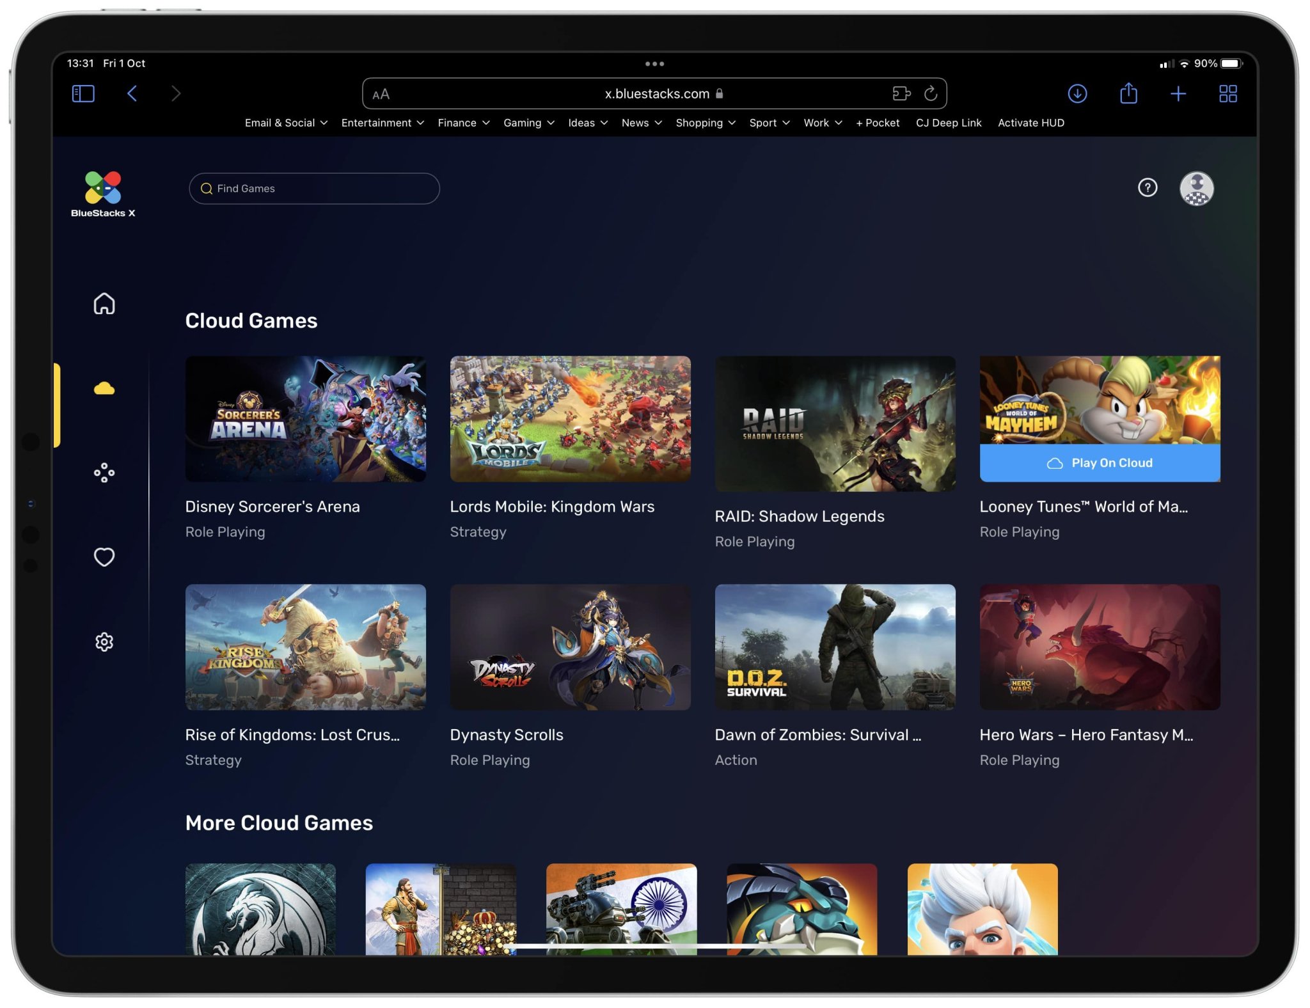The width and height of the screenshot is (1310, 1008).
Task: Click the x.bluestacks.com address bar
Action: point(654,93)
